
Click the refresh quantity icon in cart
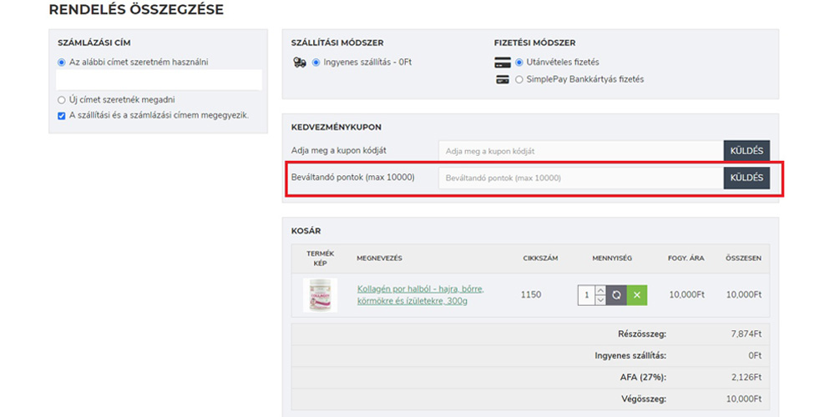[x=617, y=295]
